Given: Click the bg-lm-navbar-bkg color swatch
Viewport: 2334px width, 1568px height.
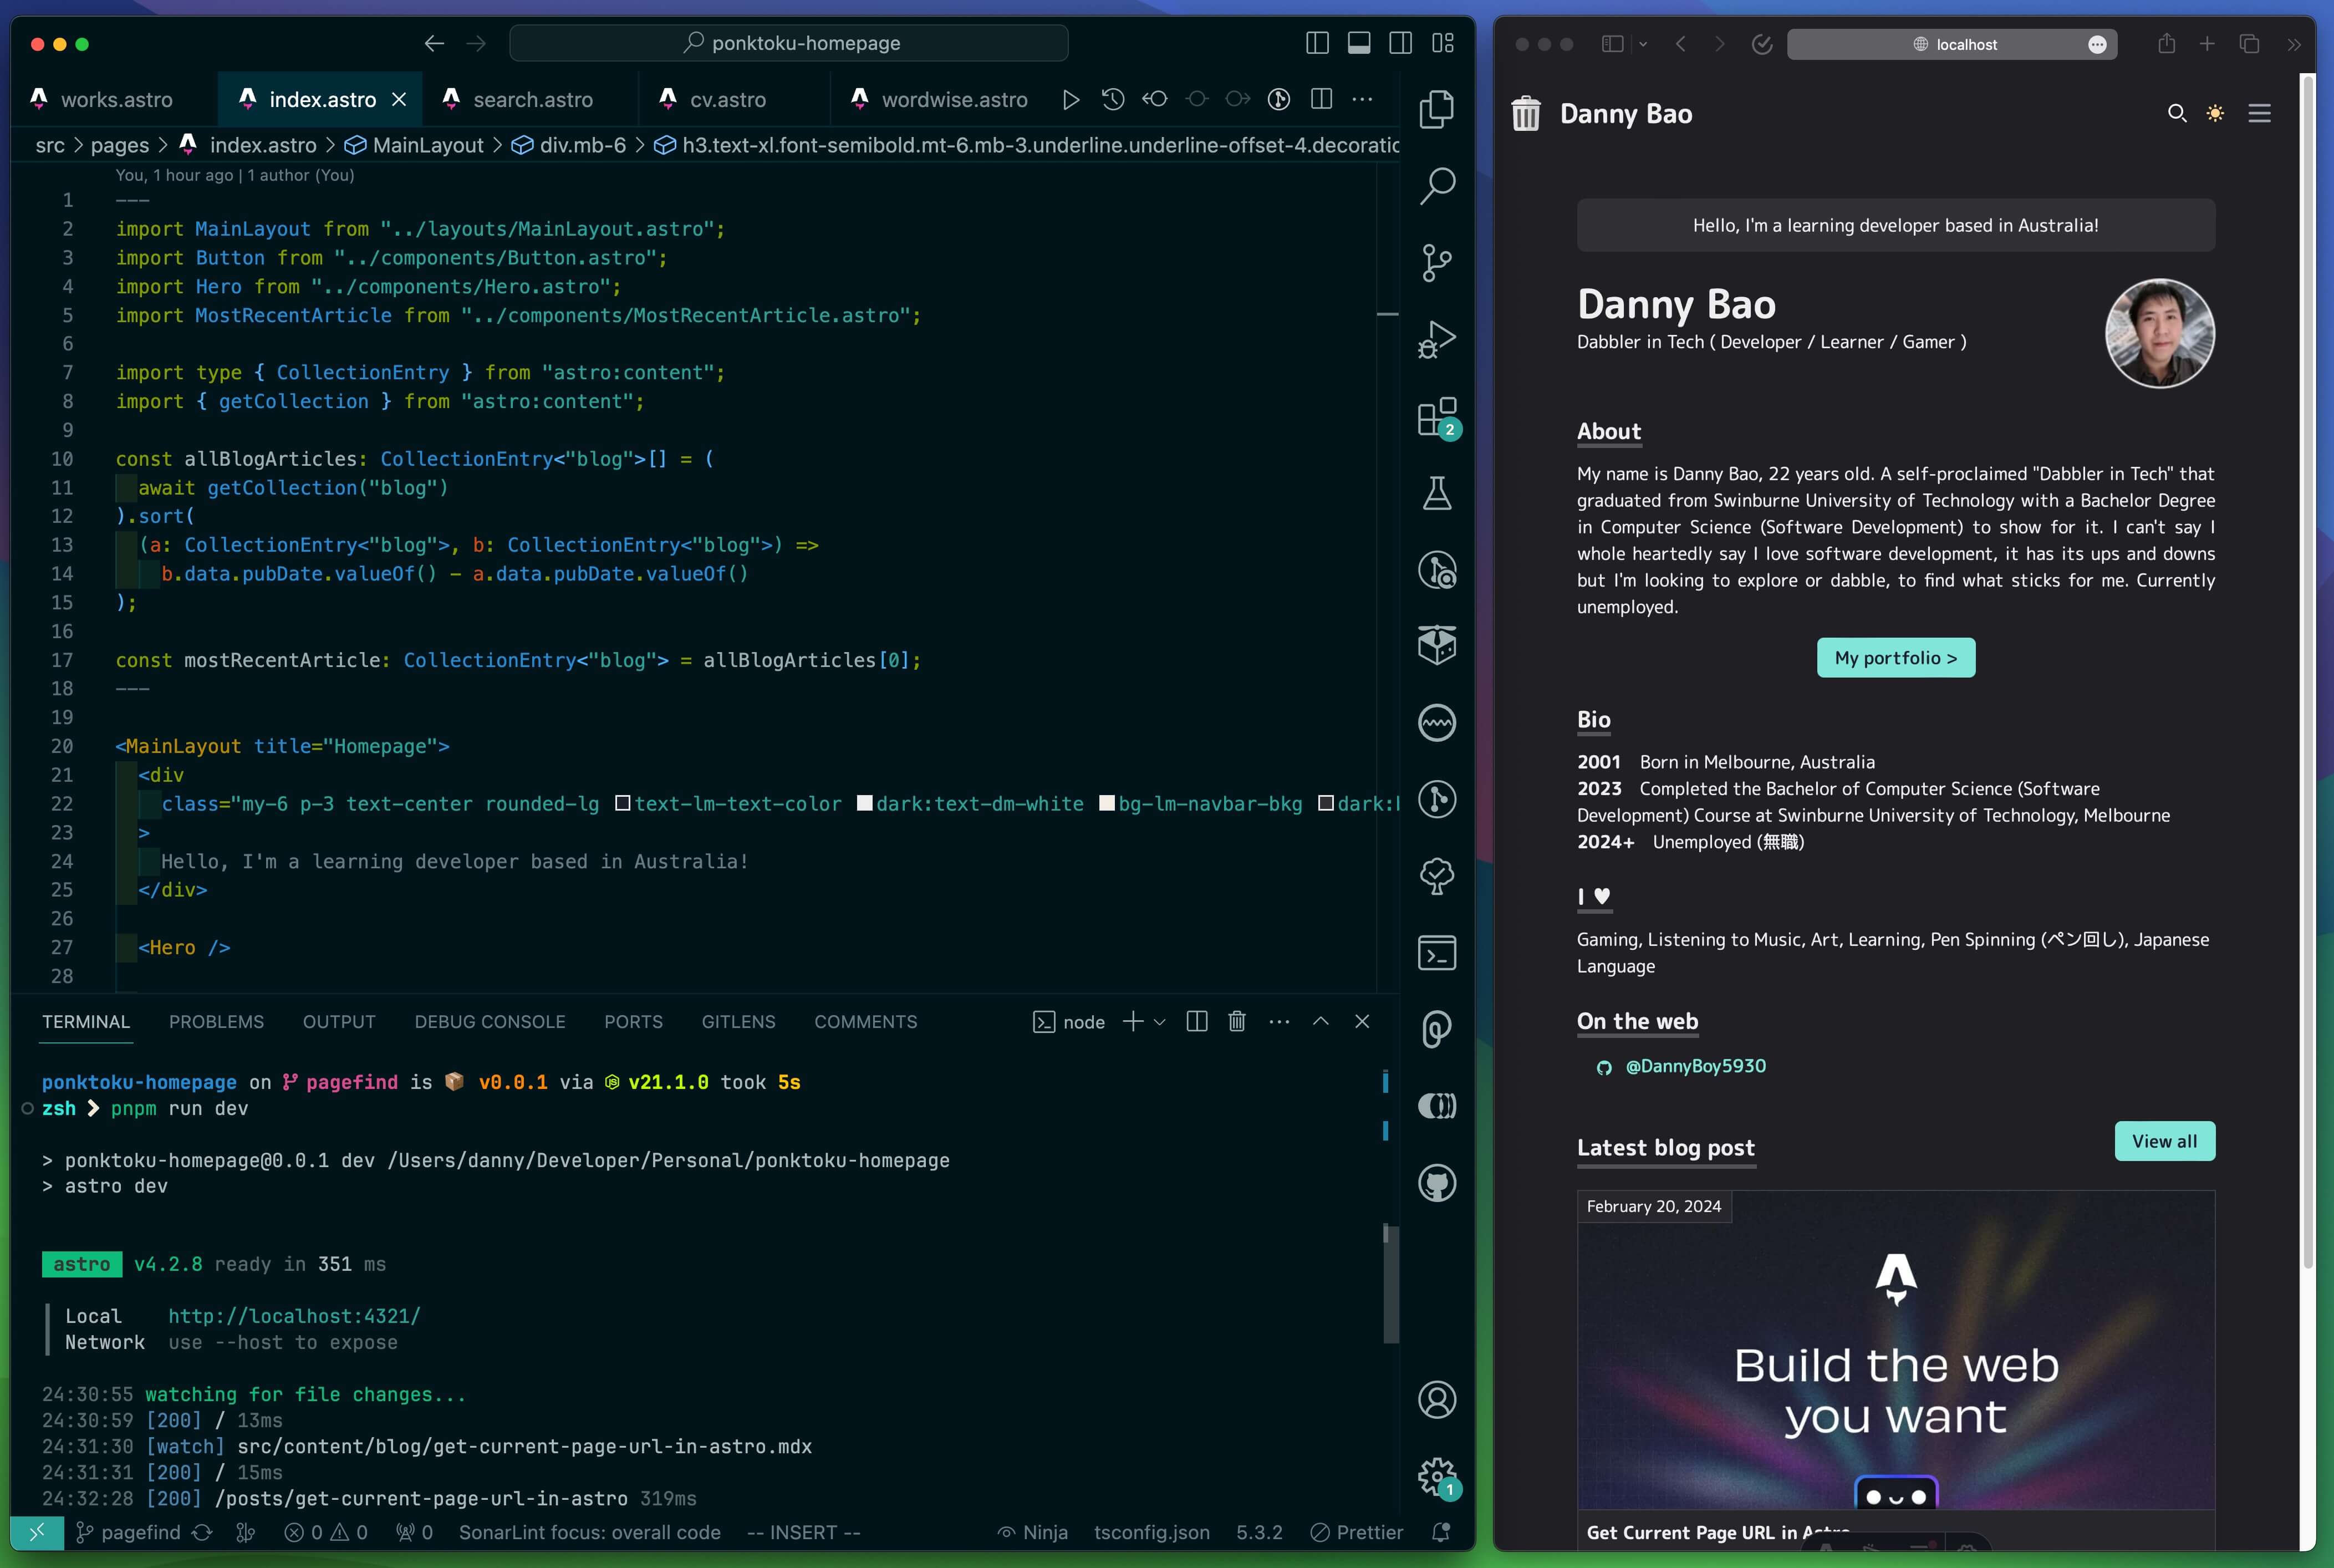Looking at the screenshot, I should click(x=1107, y=803).
